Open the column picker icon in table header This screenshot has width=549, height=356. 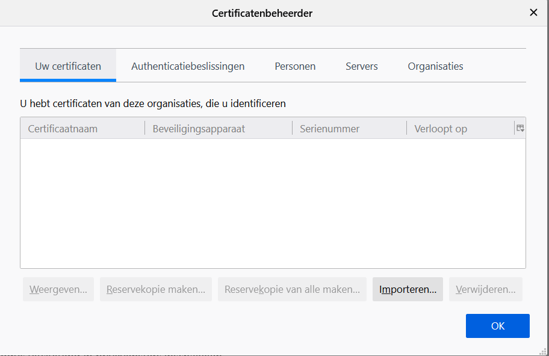(x=520, y=128)
